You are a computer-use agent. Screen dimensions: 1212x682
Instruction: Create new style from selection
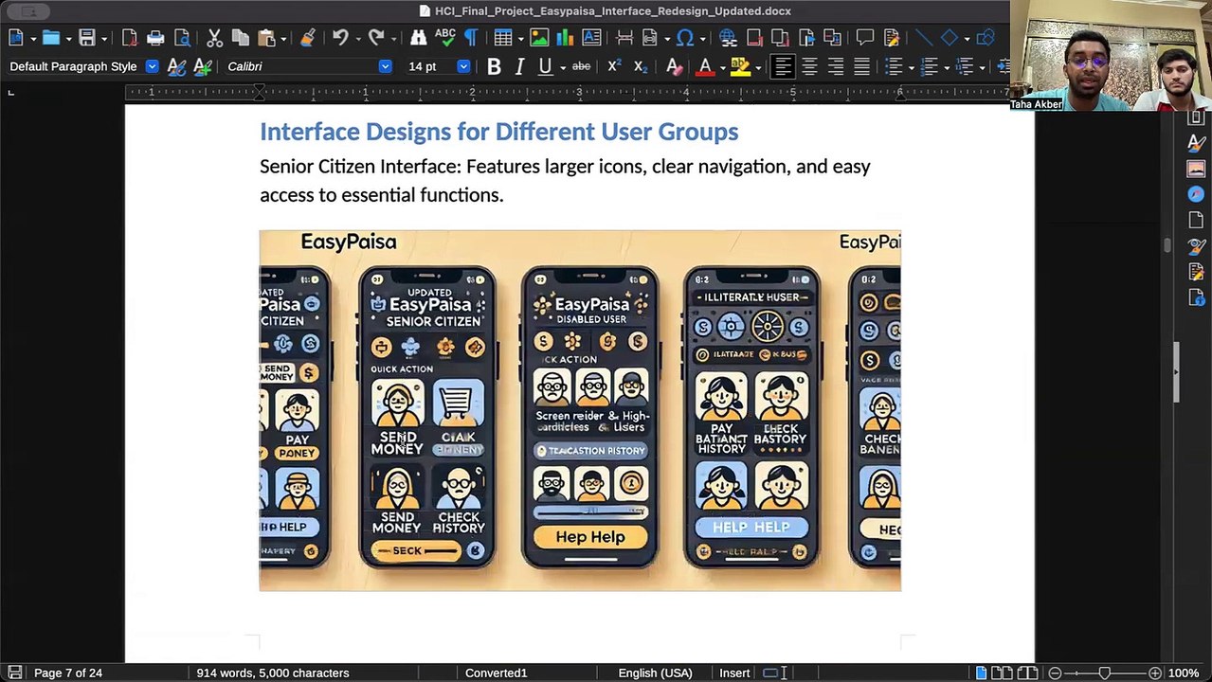[x=202, y=66]
